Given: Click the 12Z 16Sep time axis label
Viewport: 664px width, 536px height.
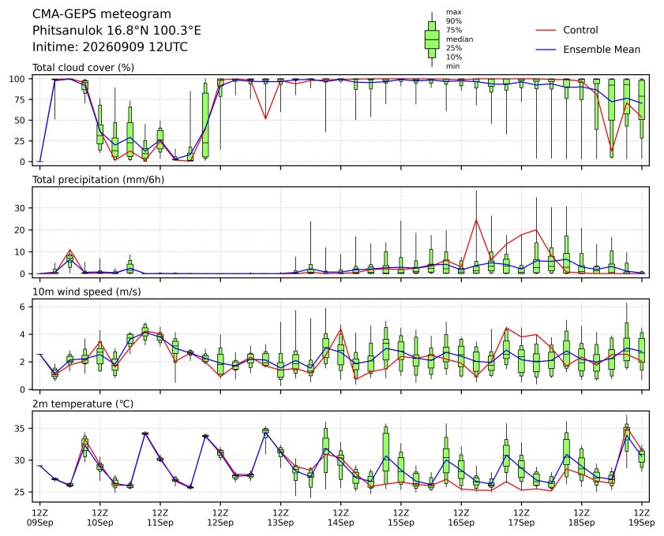Looking at the screenshot, I should coord(461,518).
